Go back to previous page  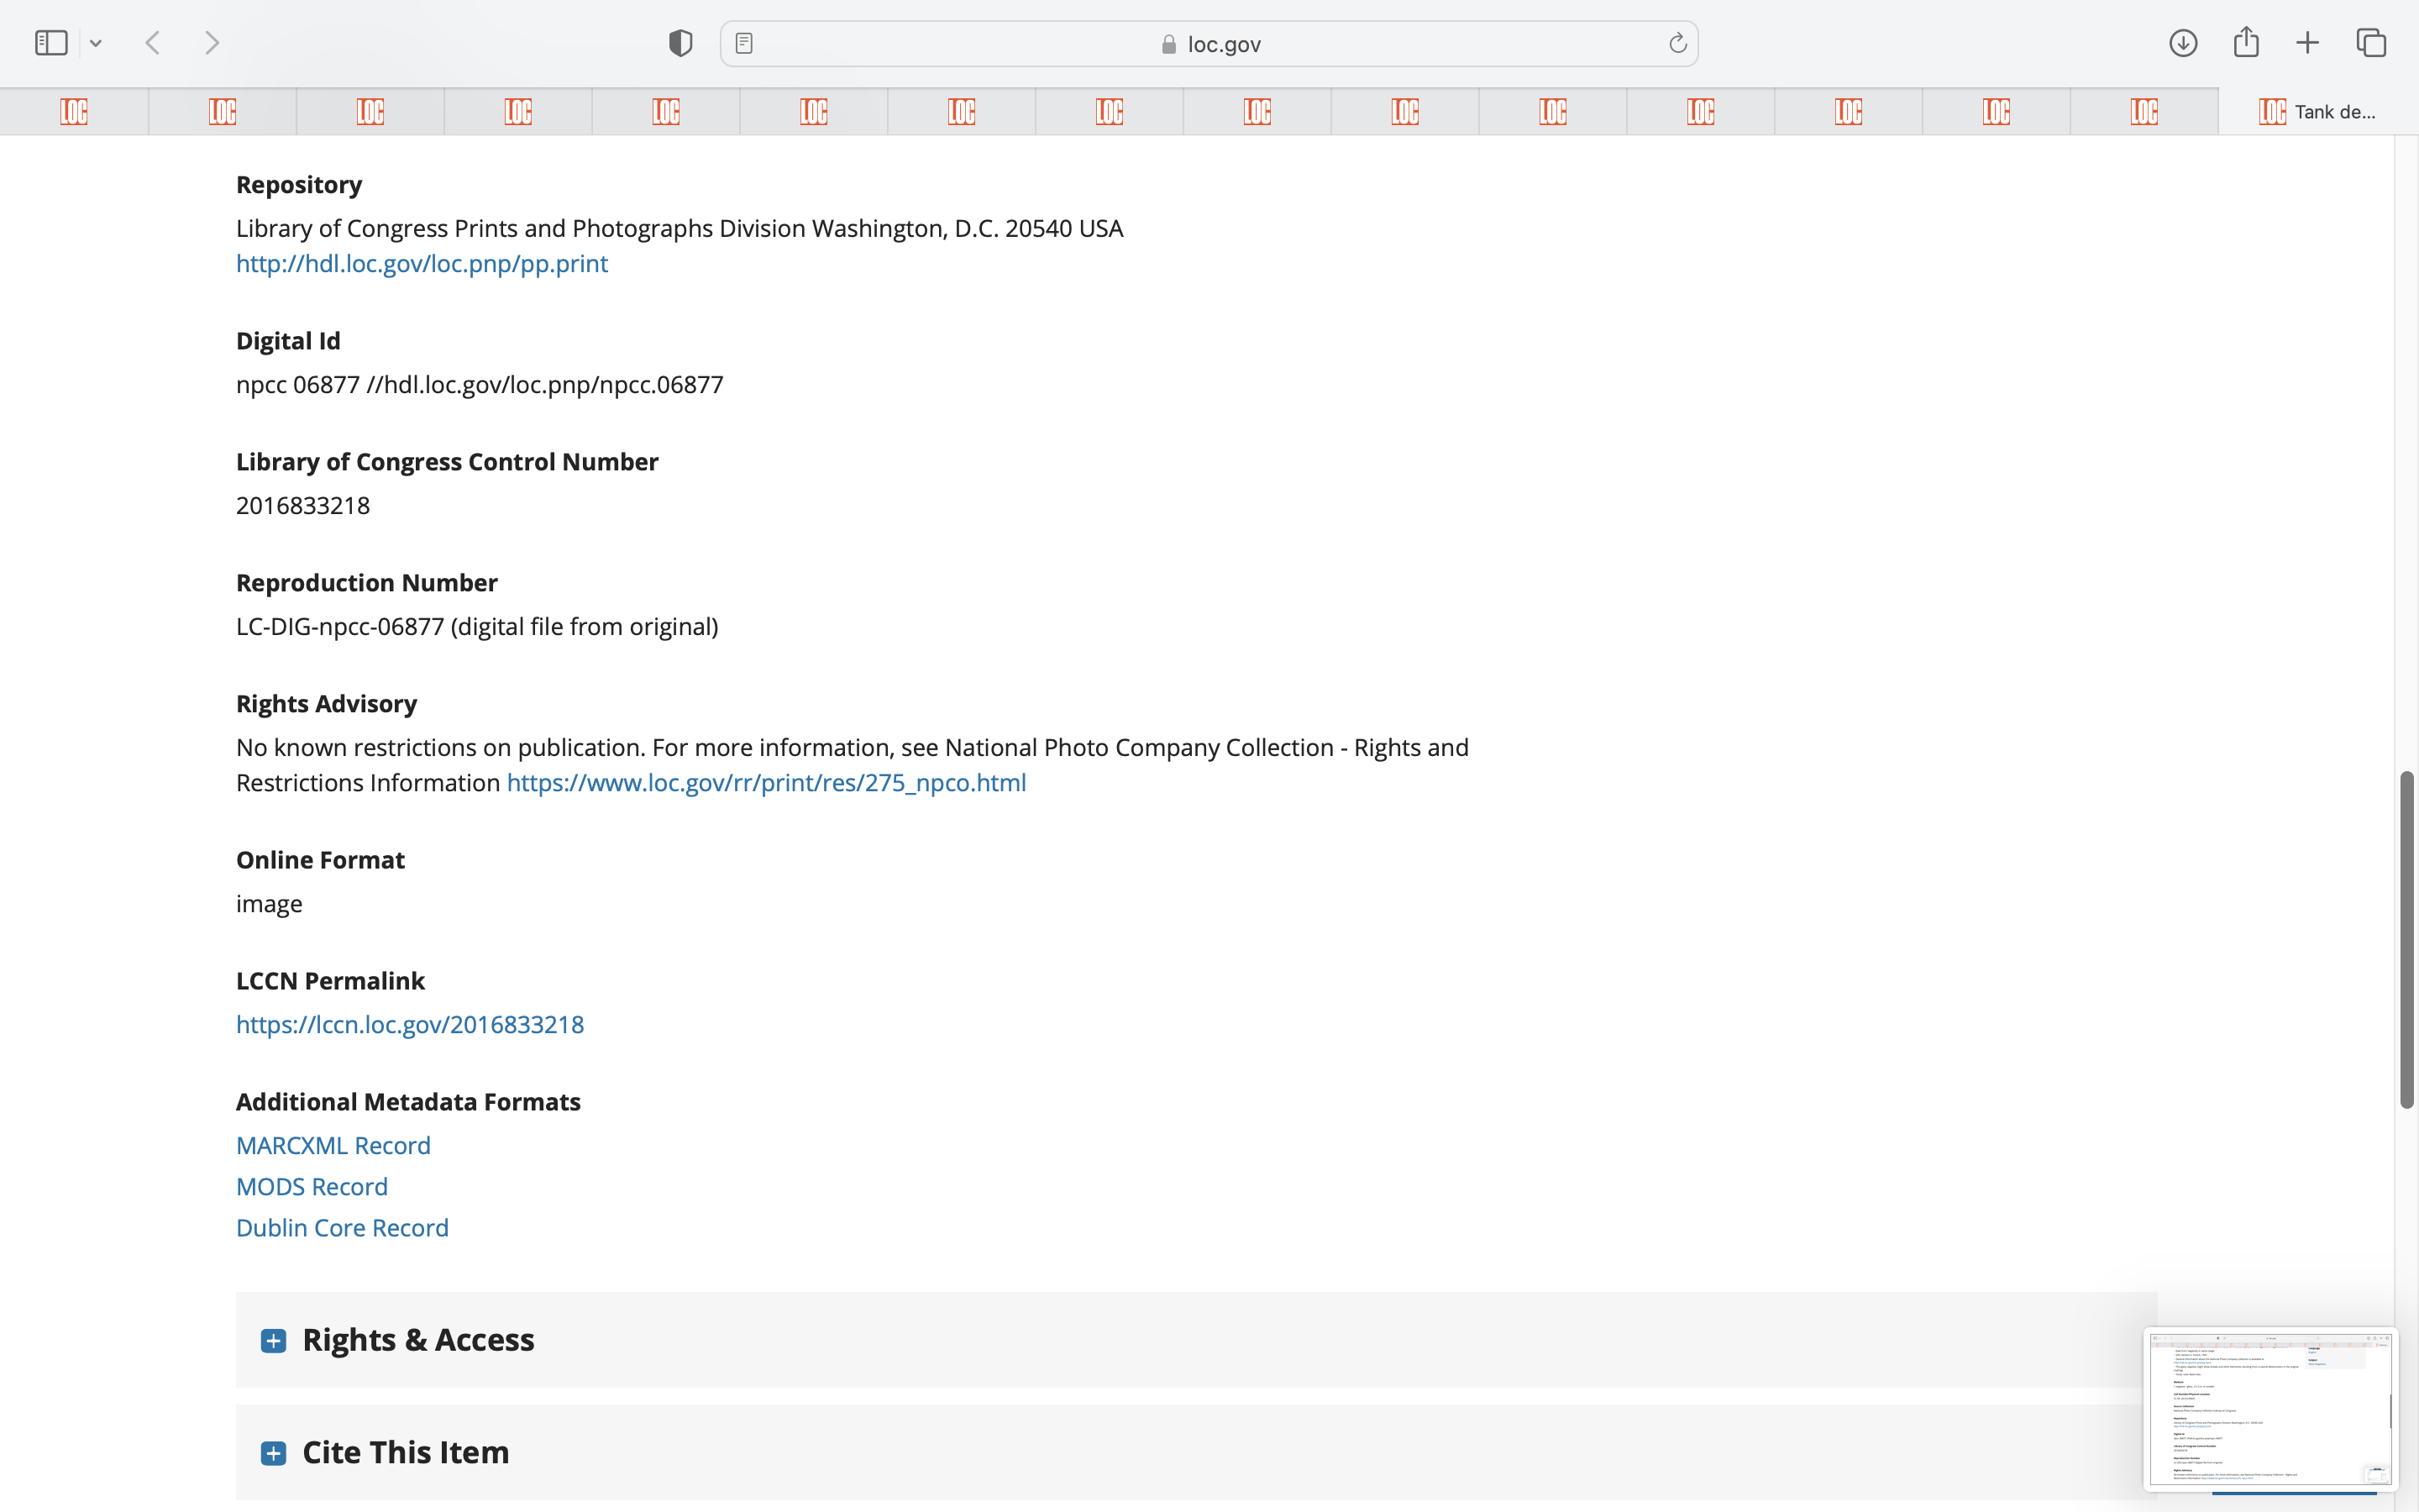(x=153, y=43)
